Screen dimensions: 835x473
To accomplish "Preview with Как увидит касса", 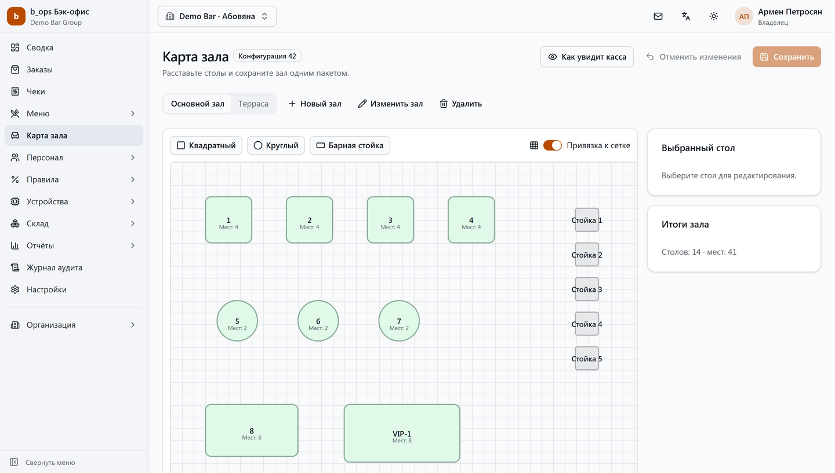I will (x=587, y=57).
